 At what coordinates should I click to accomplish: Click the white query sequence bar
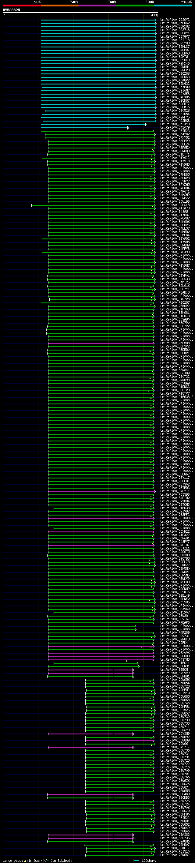[x=80, y=13]
